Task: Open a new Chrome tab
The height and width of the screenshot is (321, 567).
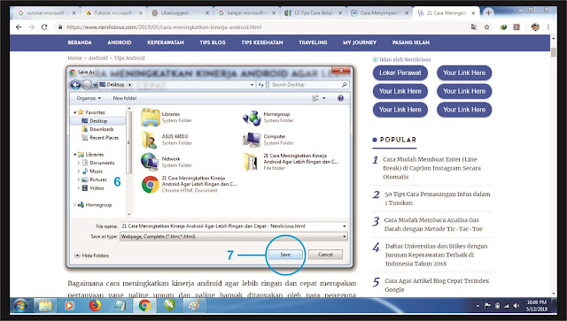Action: pos(488,13)
